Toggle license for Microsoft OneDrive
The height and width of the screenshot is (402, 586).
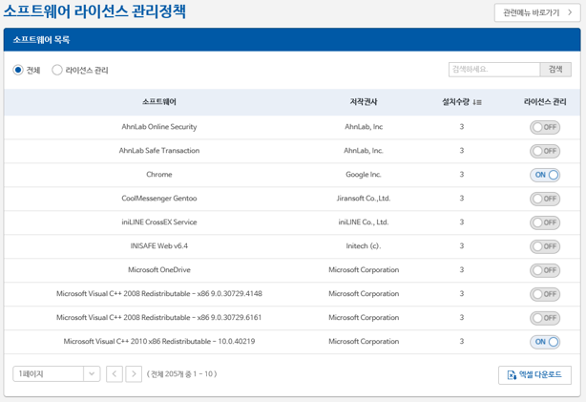[x=545, y=270]
